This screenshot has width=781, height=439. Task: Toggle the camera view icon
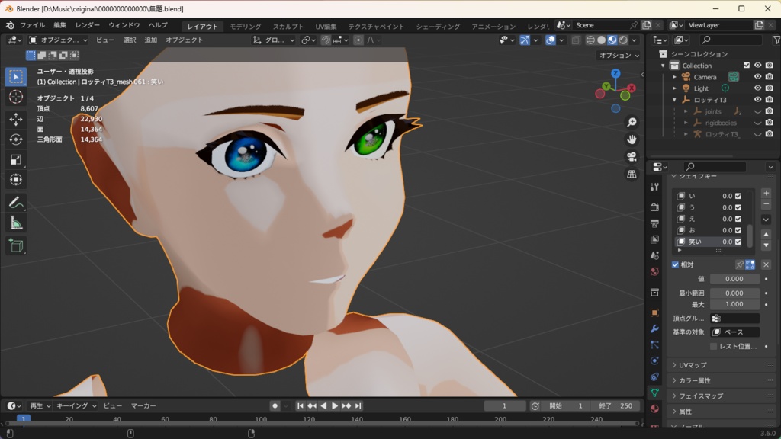point(632,157)
